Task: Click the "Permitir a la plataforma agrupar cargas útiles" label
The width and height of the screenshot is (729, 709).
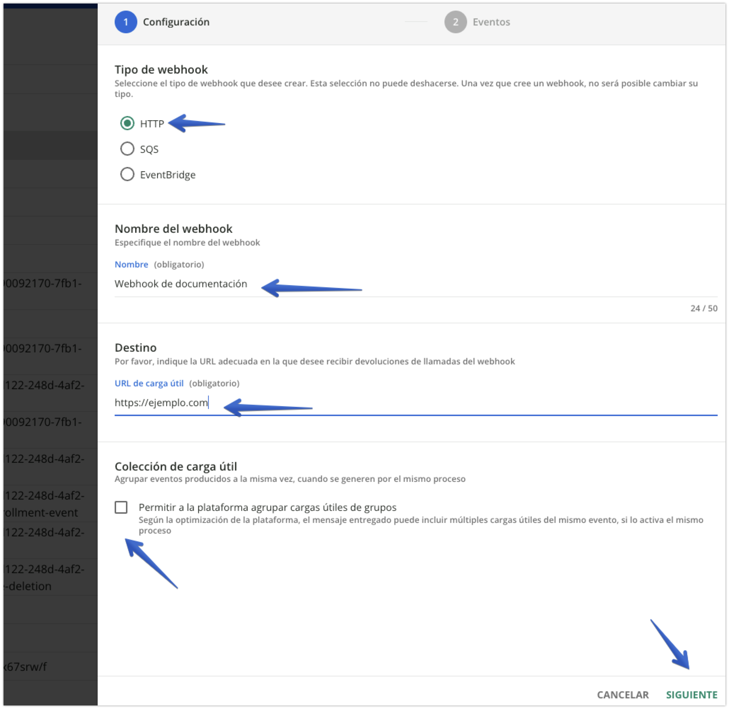Action: point(268,507)
